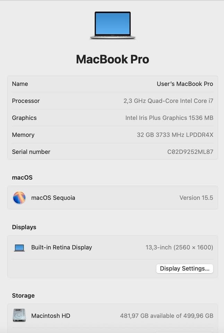Select the Graphics row value

(169, 118)
